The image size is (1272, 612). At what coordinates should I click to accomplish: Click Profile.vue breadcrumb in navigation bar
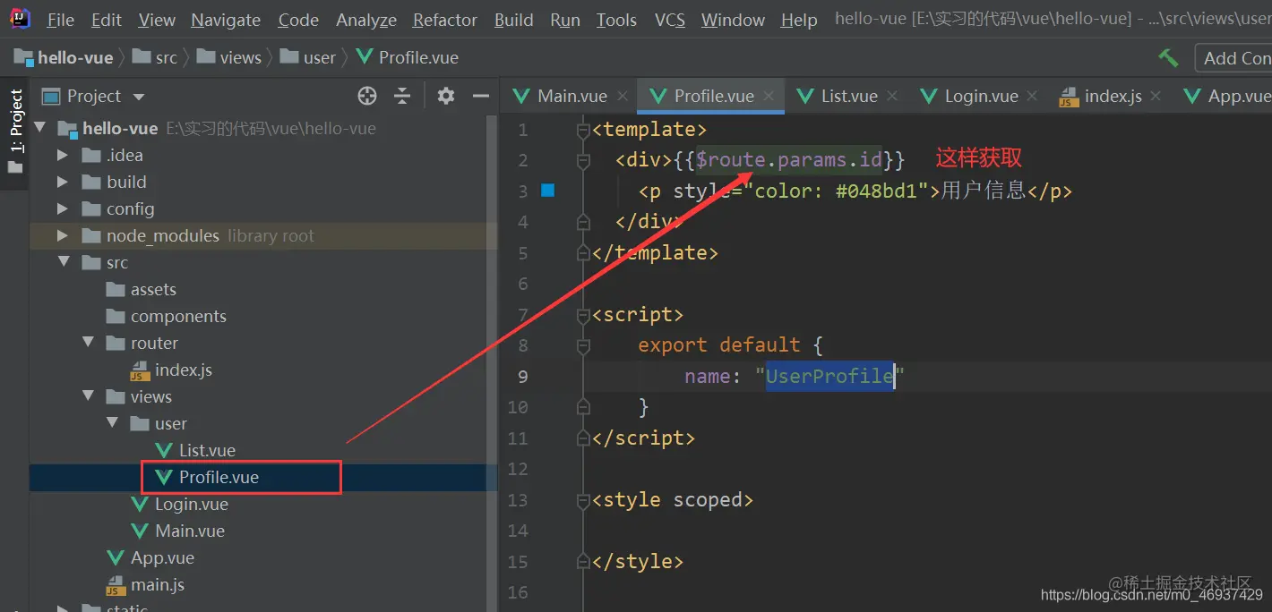[x=408, y=57]
